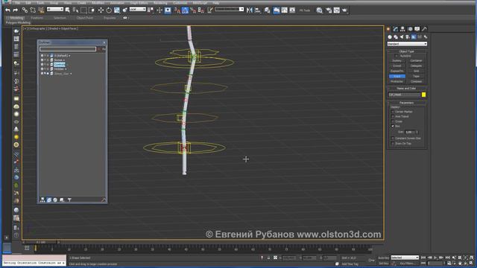Select the Lights category icon
The width and height of the screenshot is (477, 268).
(x=402, y=36)
